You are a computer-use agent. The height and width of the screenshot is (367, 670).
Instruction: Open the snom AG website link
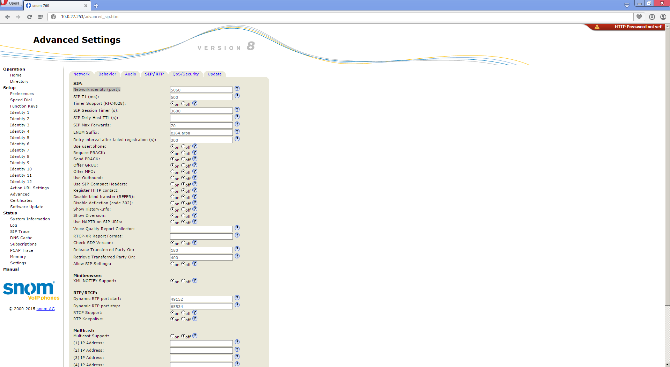pos(46,309)
